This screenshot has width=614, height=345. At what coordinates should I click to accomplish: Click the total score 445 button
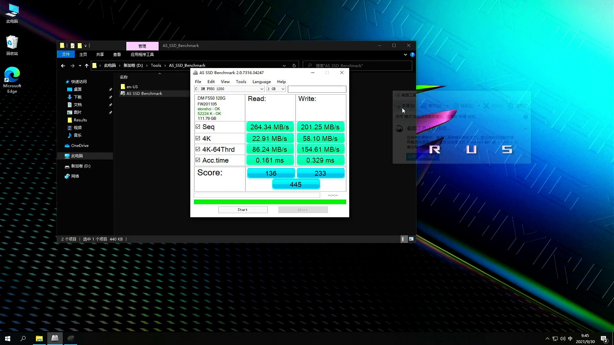[x=296, y=184]
